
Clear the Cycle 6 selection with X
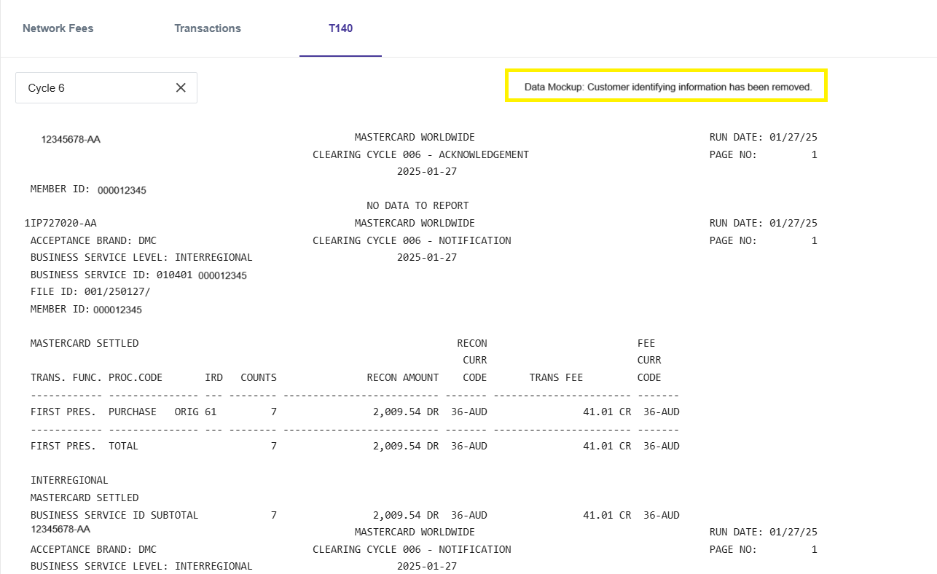click(181, 87)
